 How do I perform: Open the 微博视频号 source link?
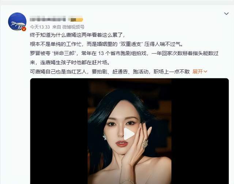click(73, 27)
